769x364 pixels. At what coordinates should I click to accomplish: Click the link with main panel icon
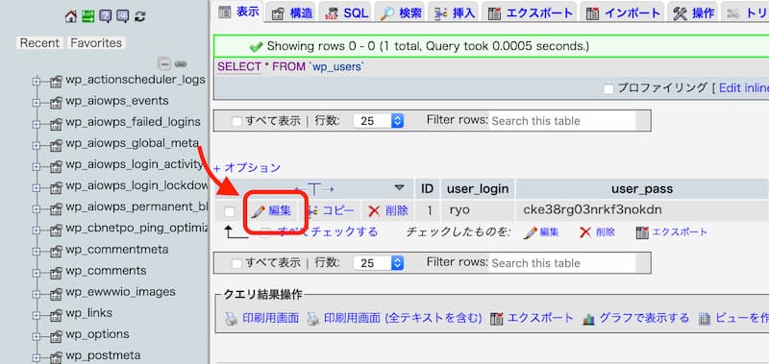click(181, 64)
